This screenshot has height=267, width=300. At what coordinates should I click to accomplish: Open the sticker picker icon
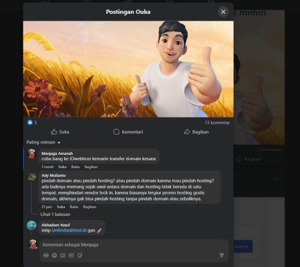tap(80, 256)
